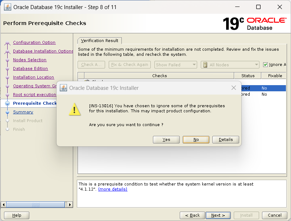Image resolution: width=291 pixels, height=221 pixels.
Task: Click the Status column header
Action: [x=248, y=76]
